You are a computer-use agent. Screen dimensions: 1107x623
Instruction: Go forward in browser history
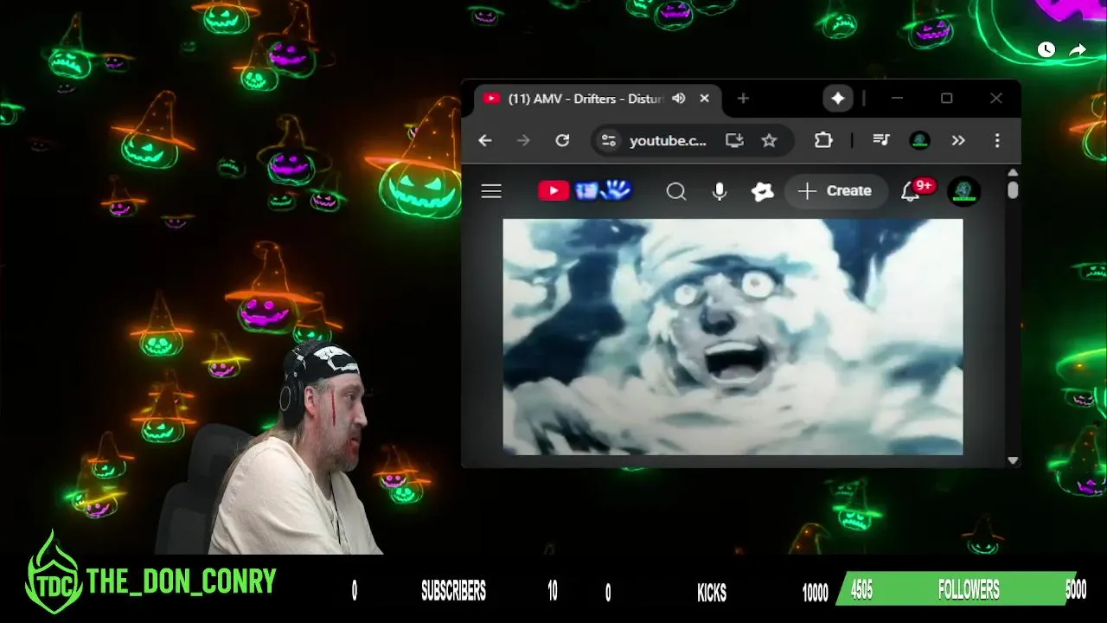[523, 140]
